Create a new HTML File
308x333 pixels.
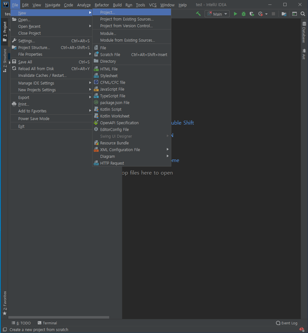(132, 69)
